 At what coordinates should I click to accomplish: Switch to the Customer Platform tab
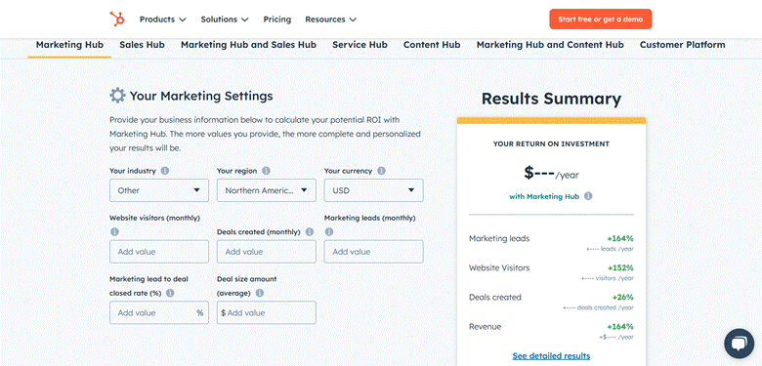(682, 45)
